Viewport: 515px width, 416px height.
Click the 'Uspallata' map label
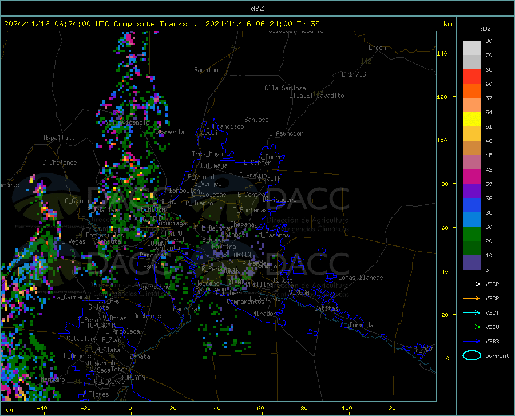click(59, 138)
